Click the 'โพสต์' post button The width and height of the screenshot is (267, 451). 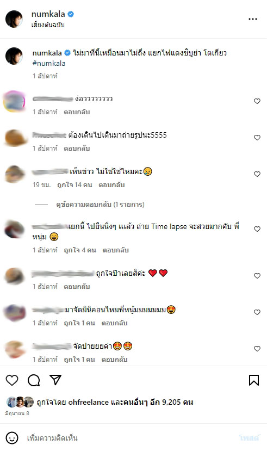tap(250, 438)
